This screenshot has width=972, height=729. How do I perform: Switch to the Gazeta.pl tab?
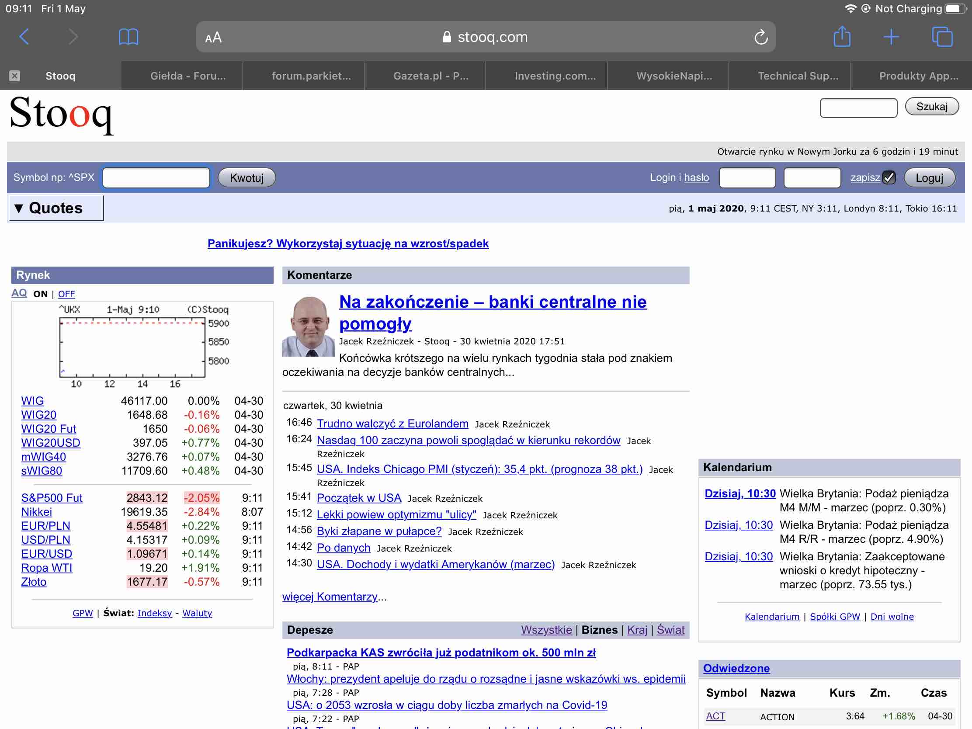[x=430, y=75]
